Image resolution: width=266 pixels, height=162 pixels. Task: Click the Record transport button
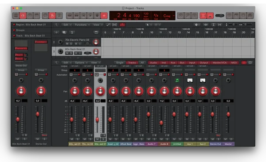click(97, 16)
